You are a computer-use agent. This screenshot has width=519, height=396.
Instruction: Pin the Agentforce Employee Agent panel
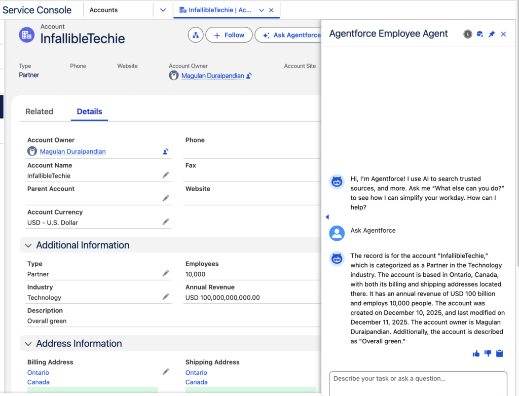[x=492, y=34]
